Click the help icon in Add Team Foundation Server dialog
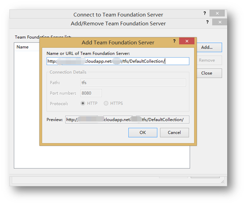The height and width of the screenshot is (205, 246). (174, 41)
